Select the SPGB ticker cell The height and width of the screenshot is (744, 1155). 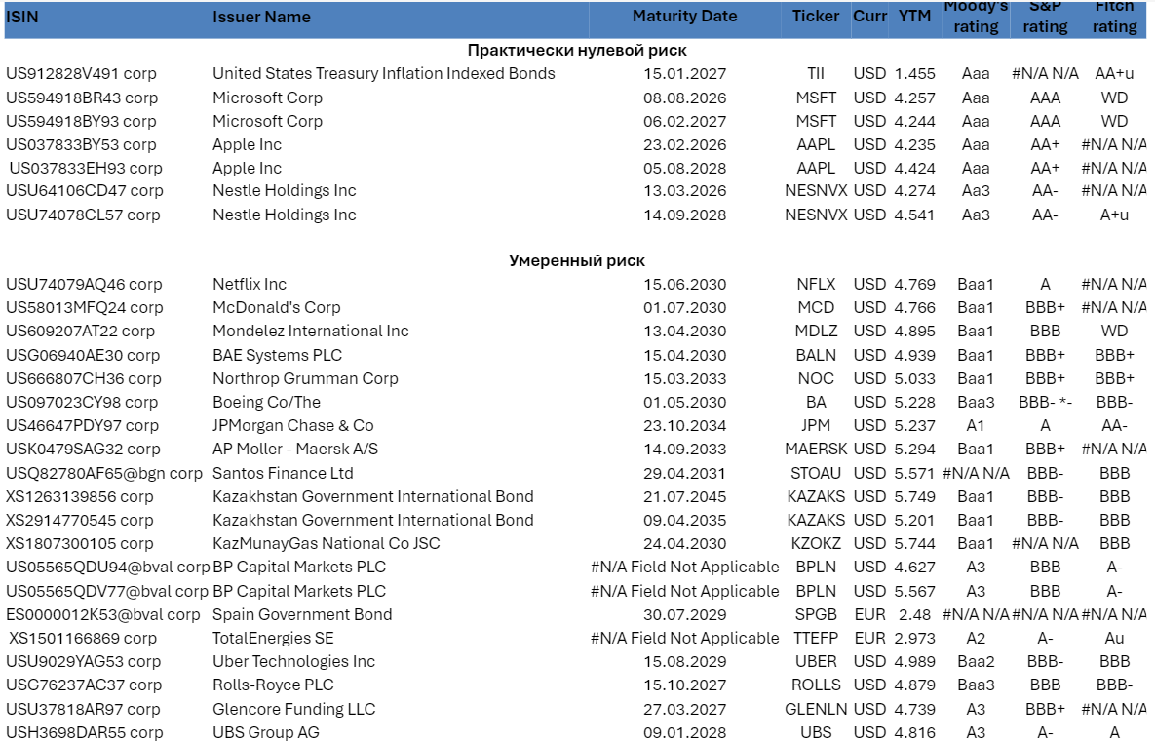coord(816,615)
